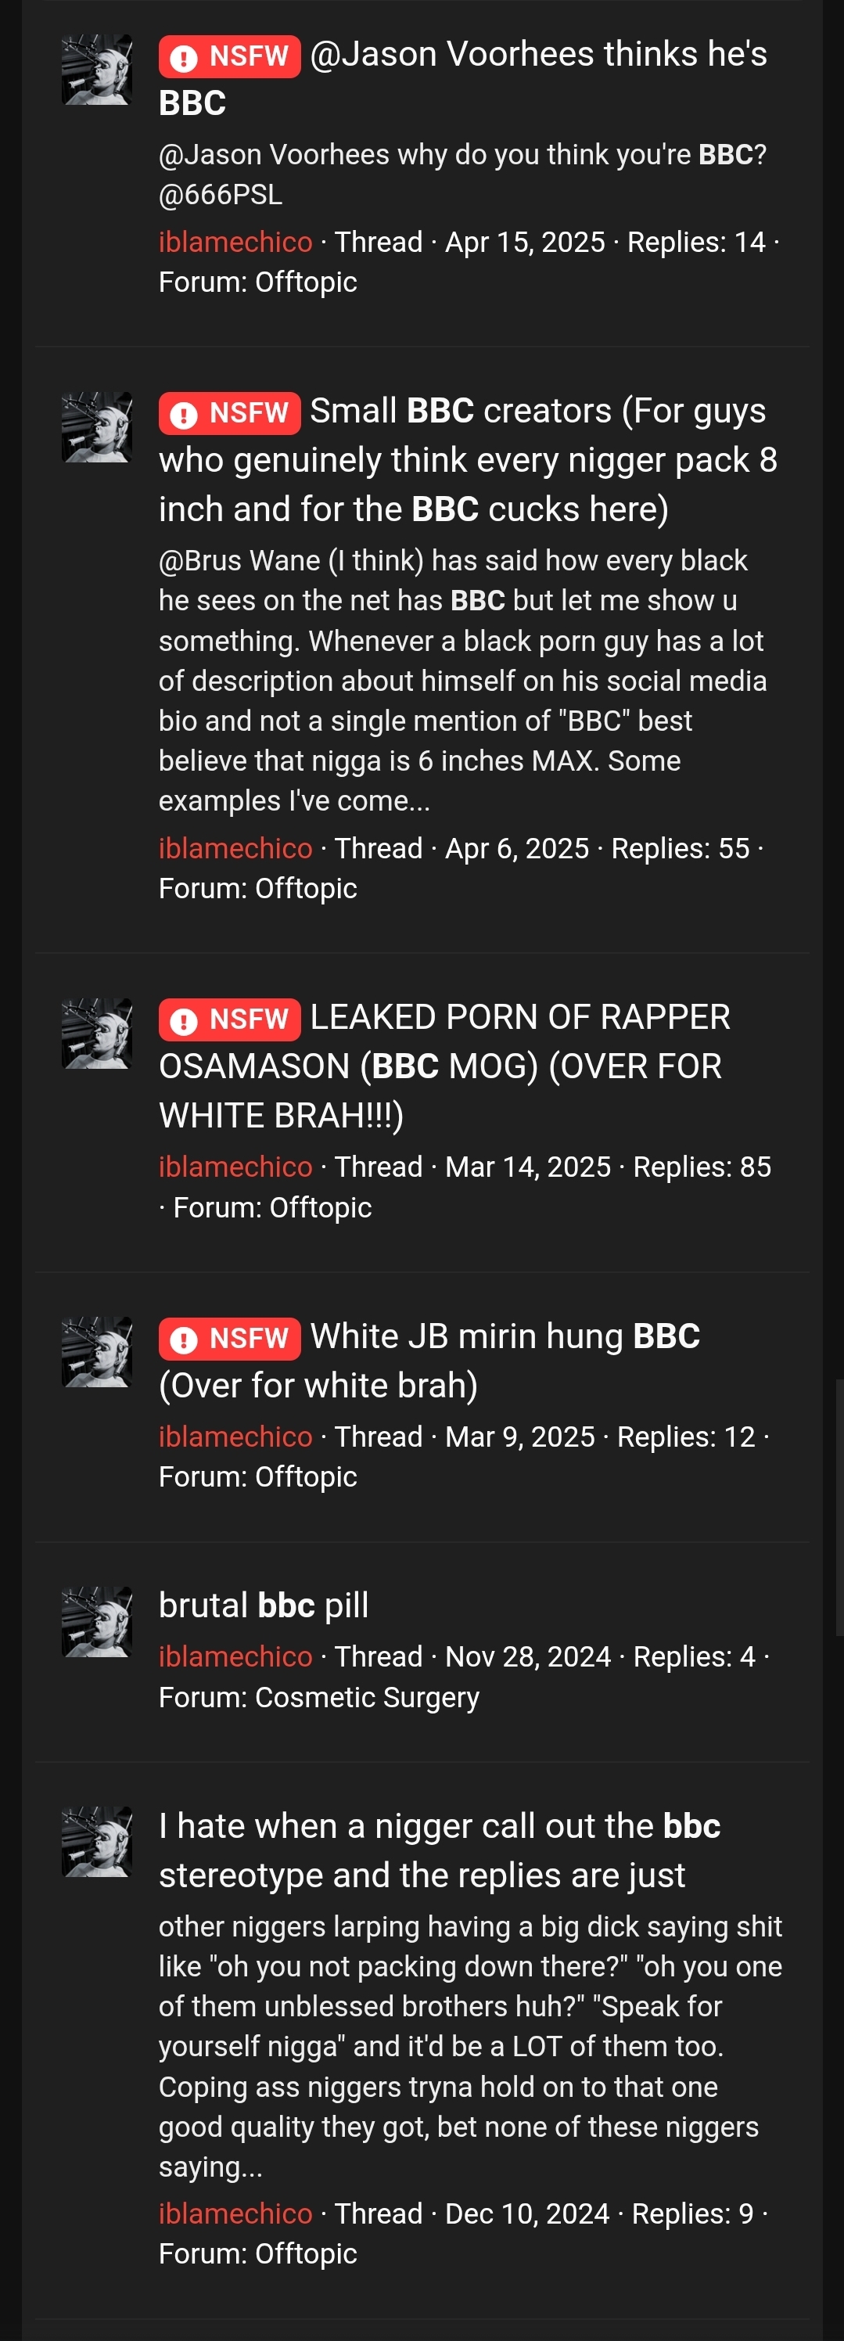Visit iblamechico profile on the Dec 10, 2024 thread
The image size is (844, 2341).
[235, 2213]
